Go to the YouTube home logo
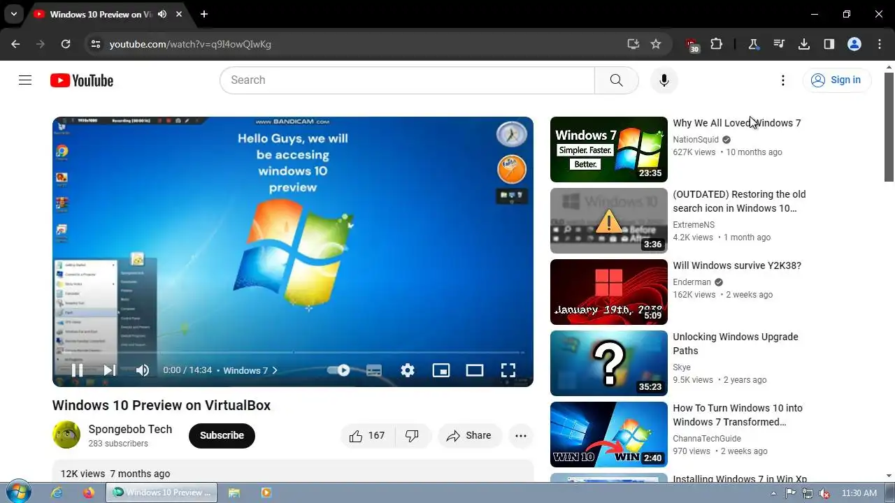This screenshot has width=895, height=503. pyautogui.click(x=82, y=80)
